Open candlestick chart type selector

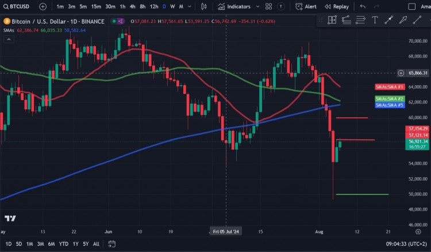tap(203, 6)
